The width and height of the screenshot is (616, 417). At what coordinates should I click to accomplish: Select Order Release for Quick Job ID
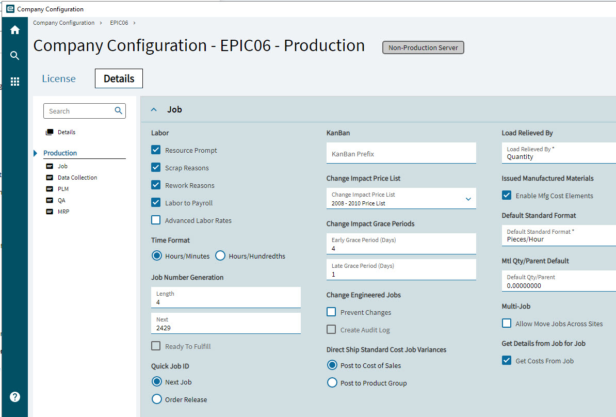[157, 399]
